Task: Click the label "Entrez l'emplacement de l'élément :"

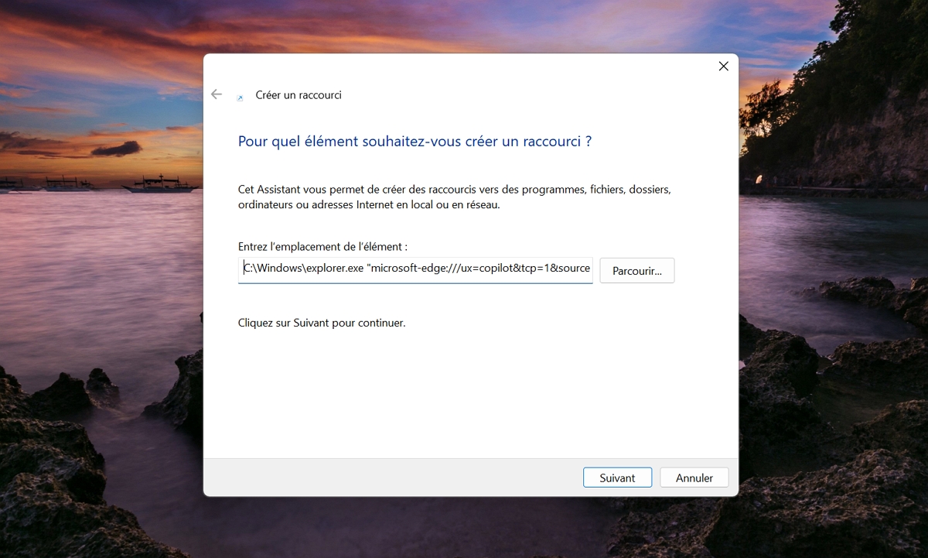Action: click(322, 247)
